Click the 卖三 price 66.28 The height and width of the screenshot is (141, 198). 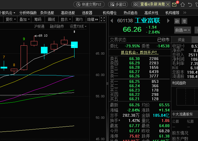(x=134, y=68)
